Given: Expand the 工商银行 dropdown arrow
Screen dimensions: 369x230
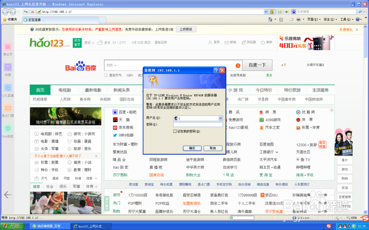Looking at the screenshot, I should (277, 152).
